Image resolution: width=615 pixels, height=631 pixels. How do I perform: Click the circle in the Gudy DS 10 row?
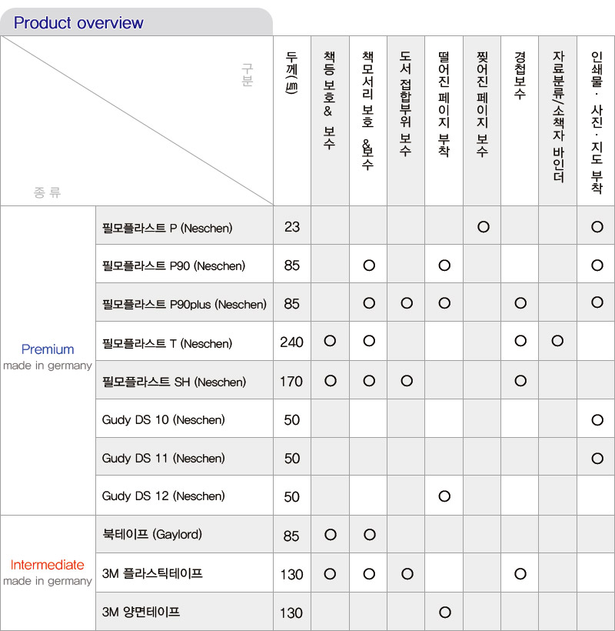597,420
